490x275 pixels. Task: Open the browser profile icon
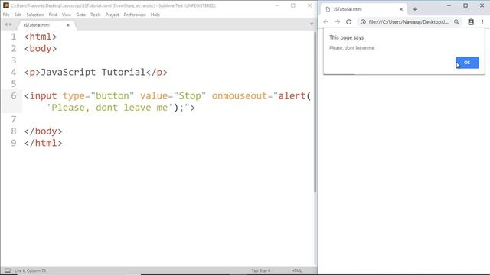pos(471,22)
